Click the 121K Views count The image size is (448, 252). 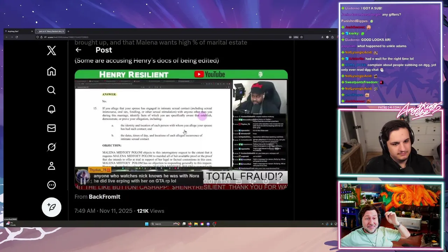(x=150, y=211)
